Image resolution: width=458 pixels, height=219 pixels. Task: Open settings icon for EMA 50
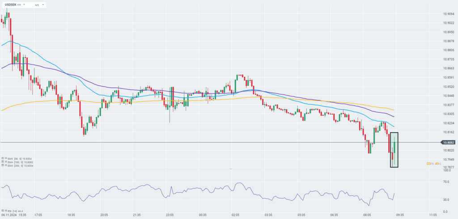pos(2,158)
